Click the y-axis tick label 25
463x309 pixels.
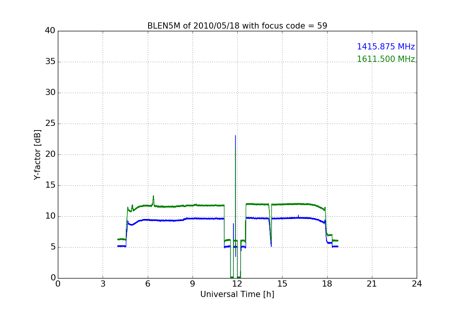pos(51,124)
